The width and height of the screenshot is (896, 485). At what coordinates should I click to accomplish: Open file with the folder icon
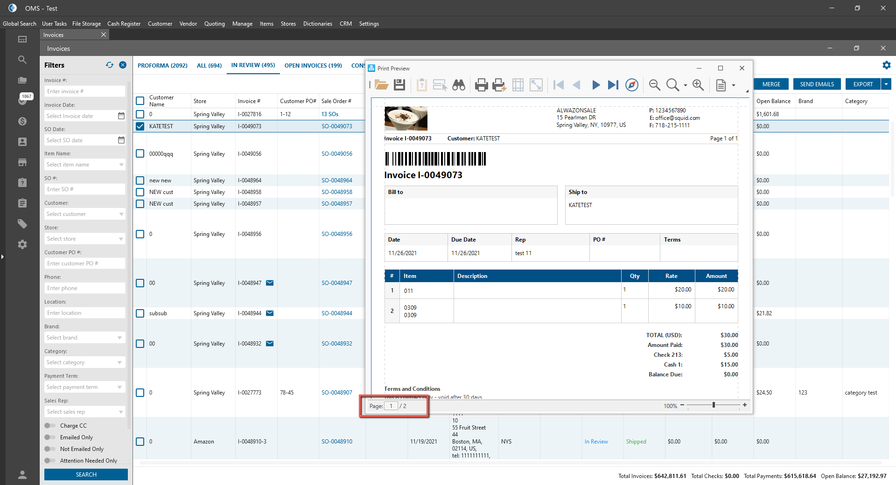click(381, 85)
